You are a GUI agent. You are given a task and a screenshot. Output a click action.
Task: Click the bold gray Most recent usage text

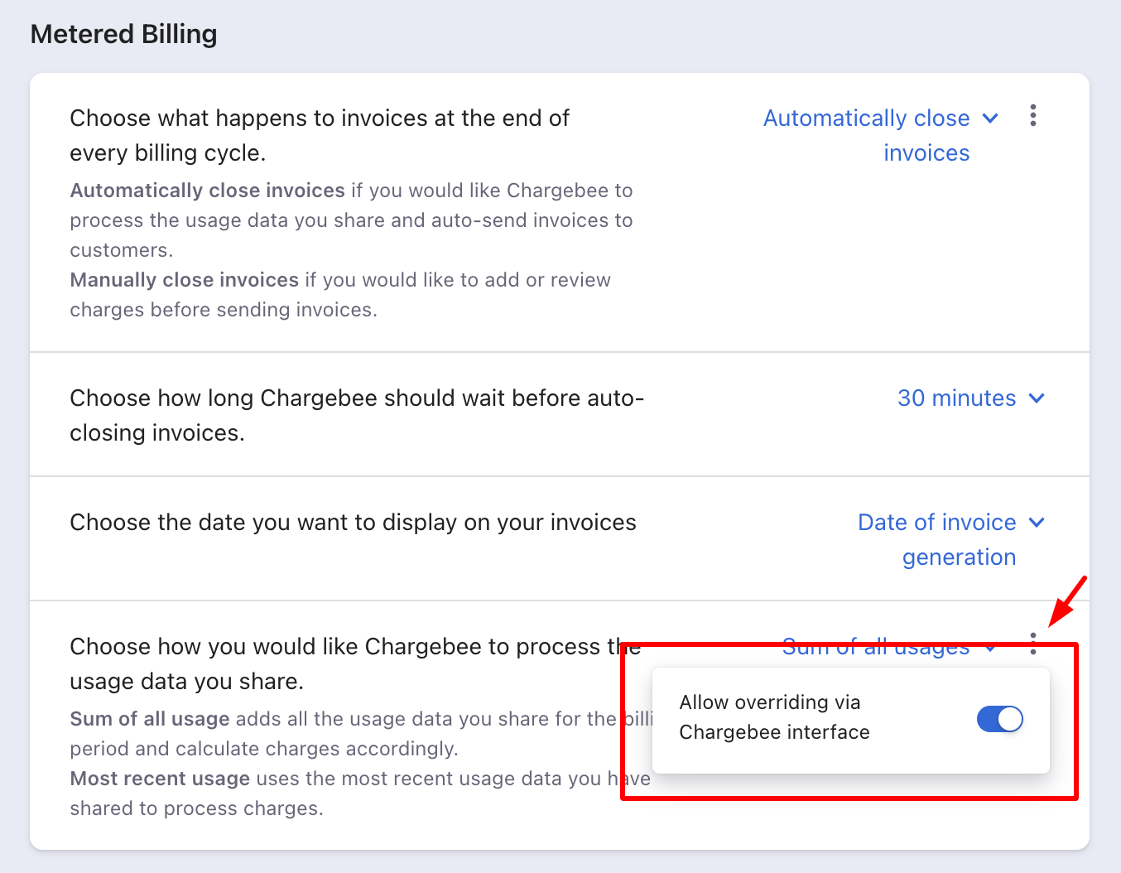(x=160, y=779)
